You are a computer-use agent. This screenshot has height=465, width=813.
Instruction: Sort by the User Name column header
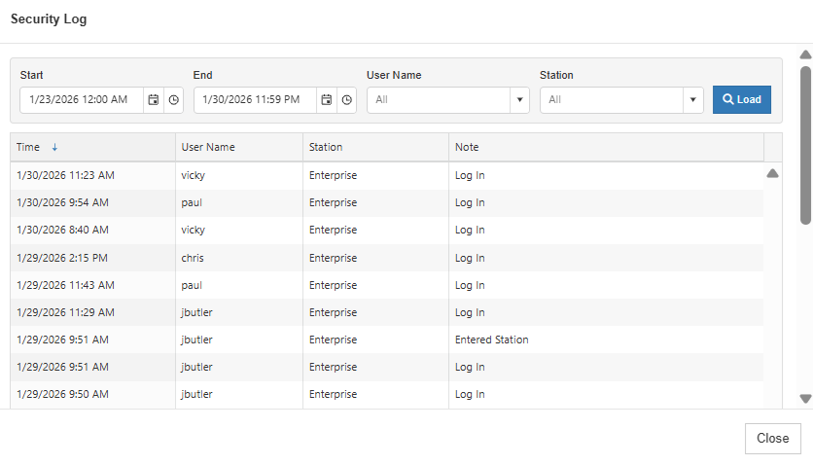tap(239, 147)
